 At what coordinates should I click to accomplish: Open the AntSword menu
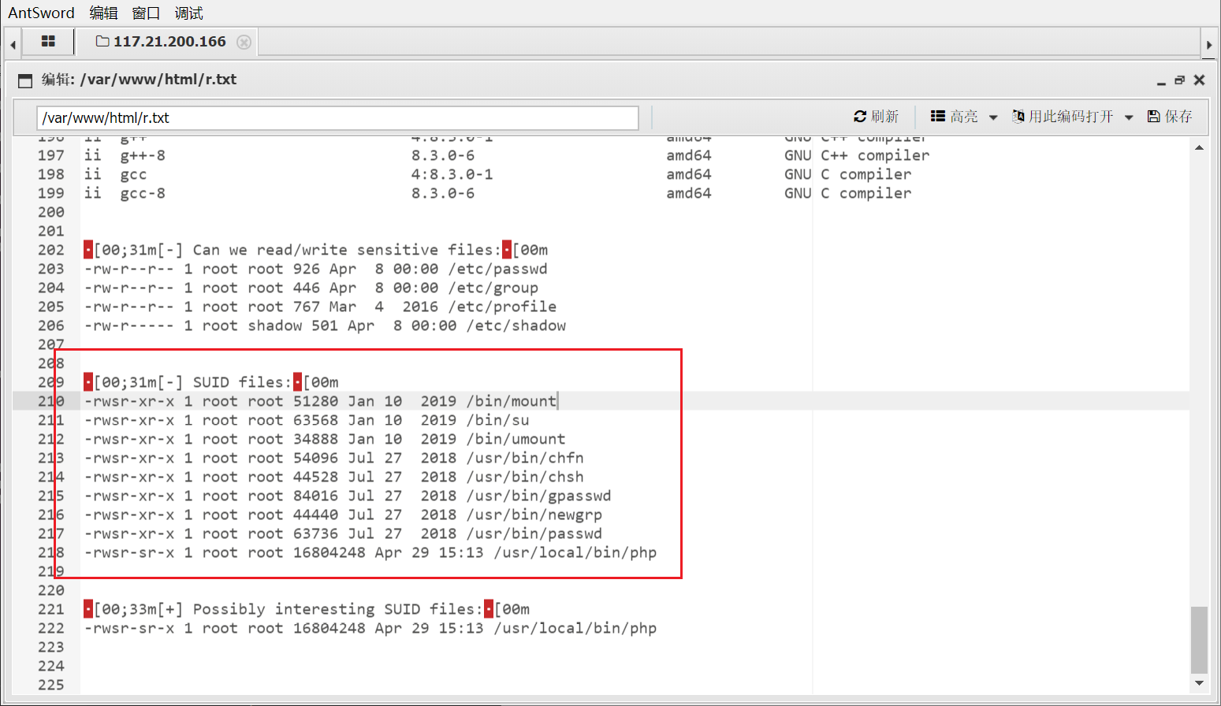[41, 13]
